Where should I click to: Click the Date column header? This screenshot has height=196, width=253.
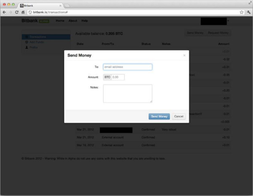click(x=80, y=44)
